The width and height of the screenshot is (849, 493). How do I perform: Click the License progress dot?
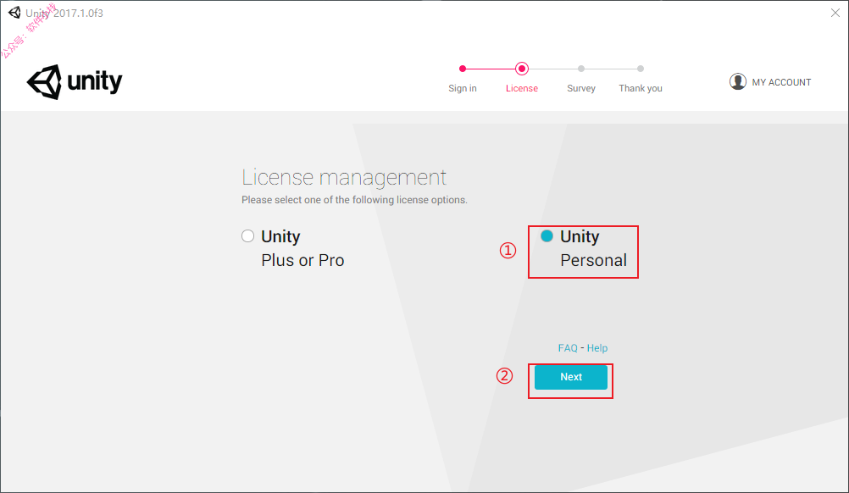(x=522, y=69)
